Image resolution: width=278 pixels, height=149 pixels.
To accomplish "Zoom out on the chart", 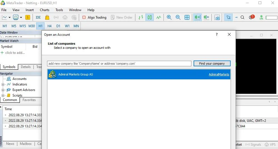I will (178, 17).
